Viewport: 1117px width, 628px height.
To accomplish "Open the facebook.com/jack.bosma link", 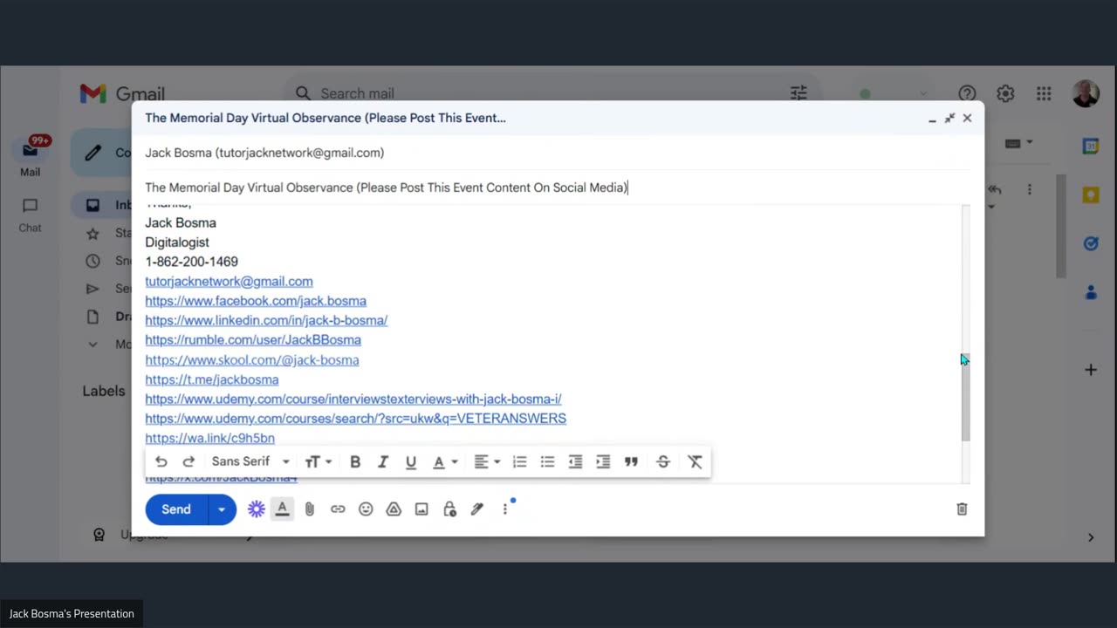I will click(256, 301).
